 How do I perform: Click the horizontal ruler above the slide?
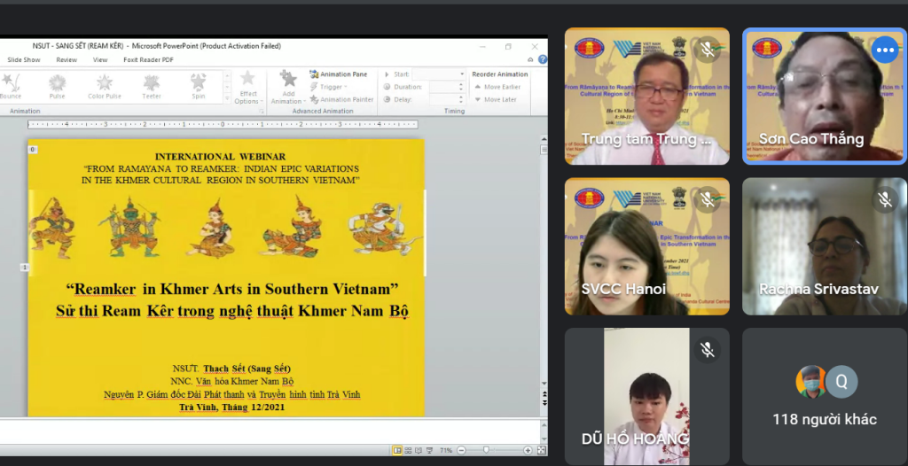223,124
